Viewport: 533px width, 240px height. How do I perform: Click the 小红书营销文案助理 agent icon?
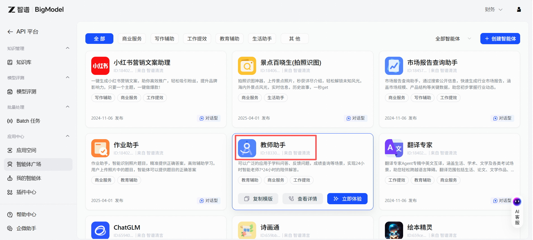coord(100,66)
